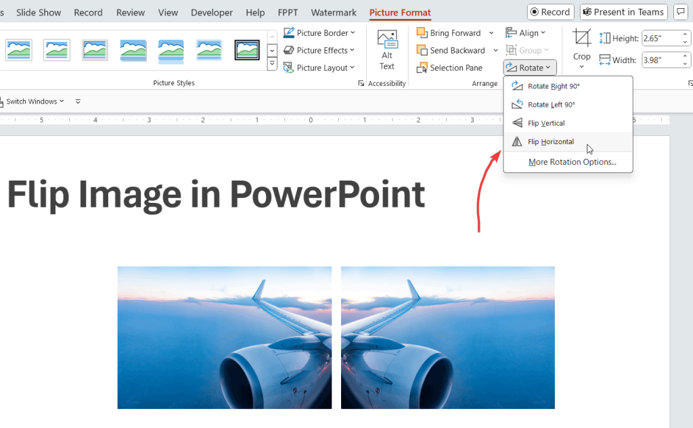Open the Align menu

(x=526, y=32)
